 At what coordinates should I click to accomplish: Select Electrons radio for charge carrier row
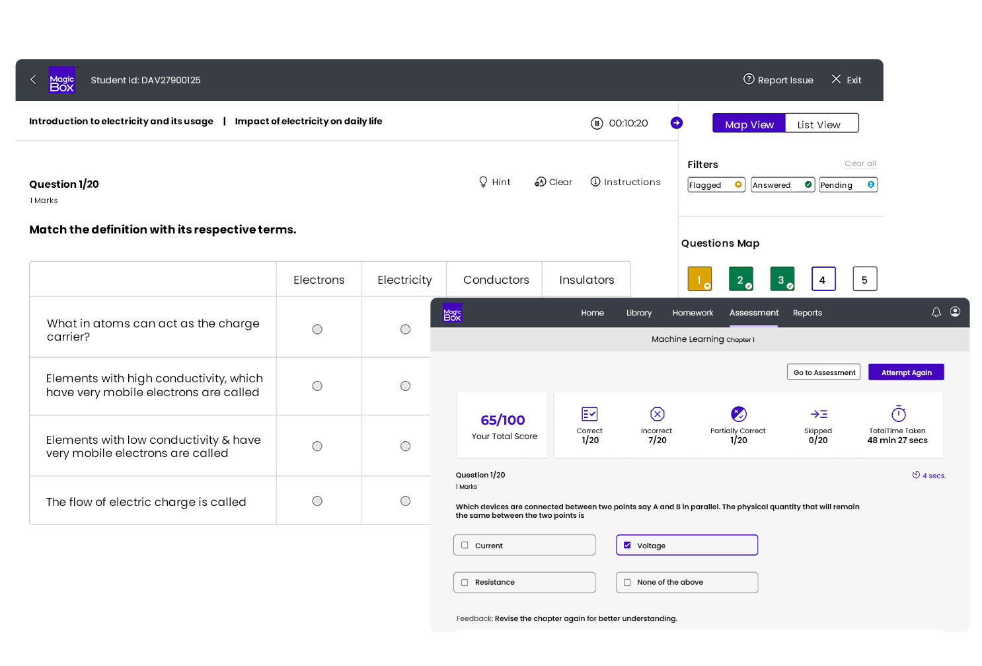[317, 329]
